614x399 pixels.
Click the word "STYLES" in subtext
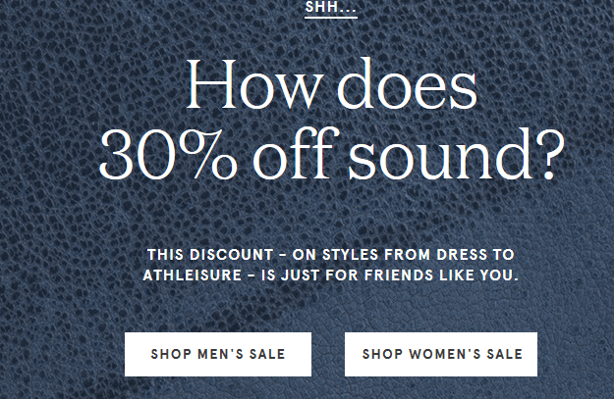point(351,255)
